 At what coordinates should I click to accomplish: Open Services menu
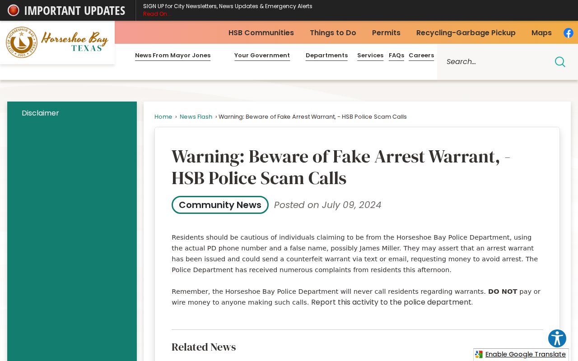(x=370, y=56)
